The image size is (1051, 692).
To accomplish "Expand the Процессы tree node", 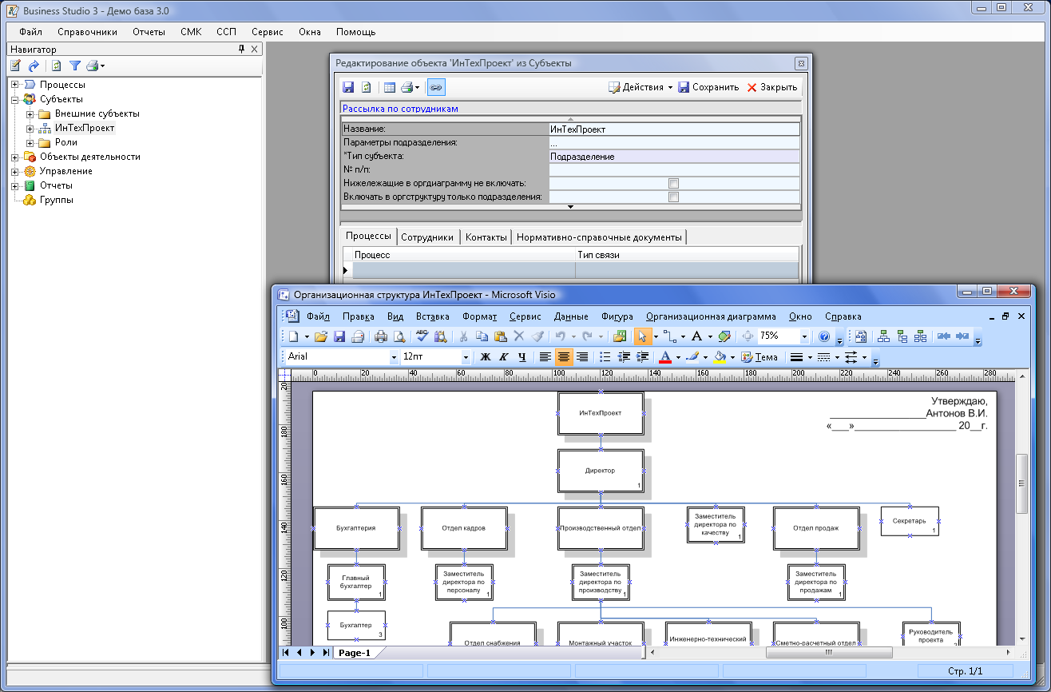I will (x=15, y=85).
